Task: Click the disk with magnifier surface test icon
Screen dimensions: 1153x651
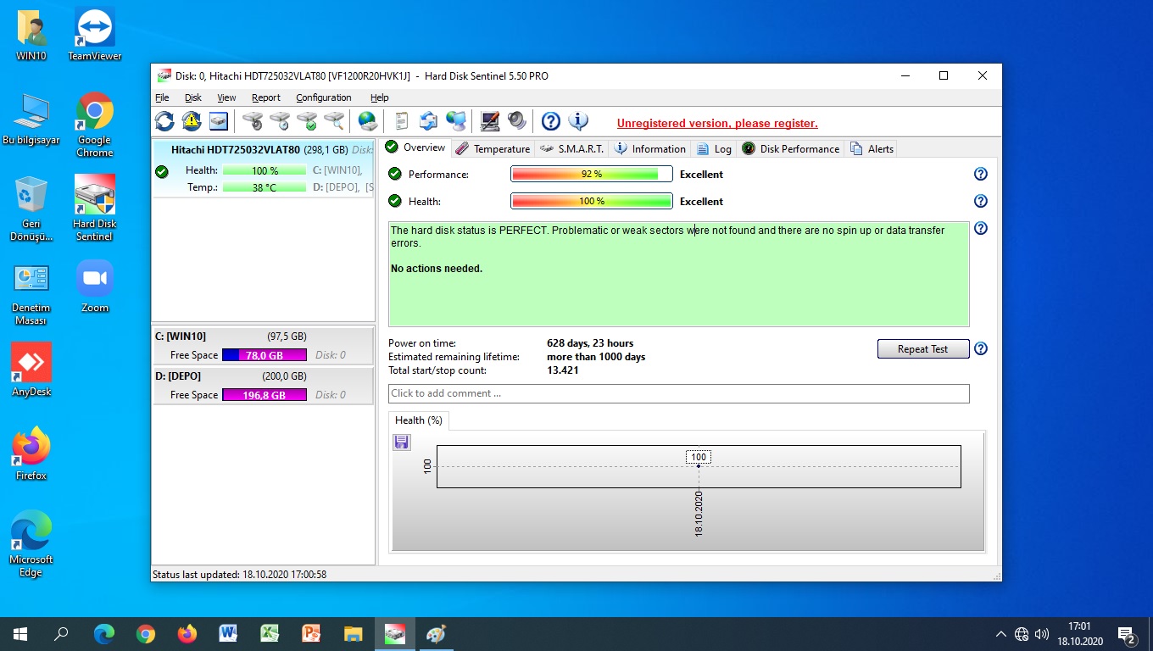Action: click(334, 121)
